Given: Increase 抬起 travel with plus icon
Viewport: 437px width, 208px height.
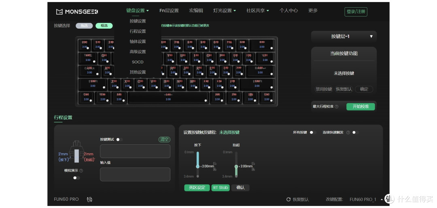Looking at the screenshot, I should [253, 169].
